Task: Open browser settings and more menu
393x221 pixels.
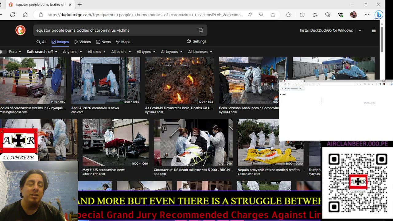Action: (367, 15)
